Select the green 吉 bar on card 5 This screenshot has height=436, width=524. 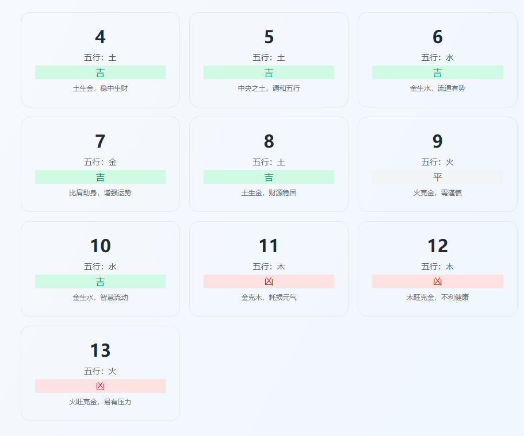269,72
